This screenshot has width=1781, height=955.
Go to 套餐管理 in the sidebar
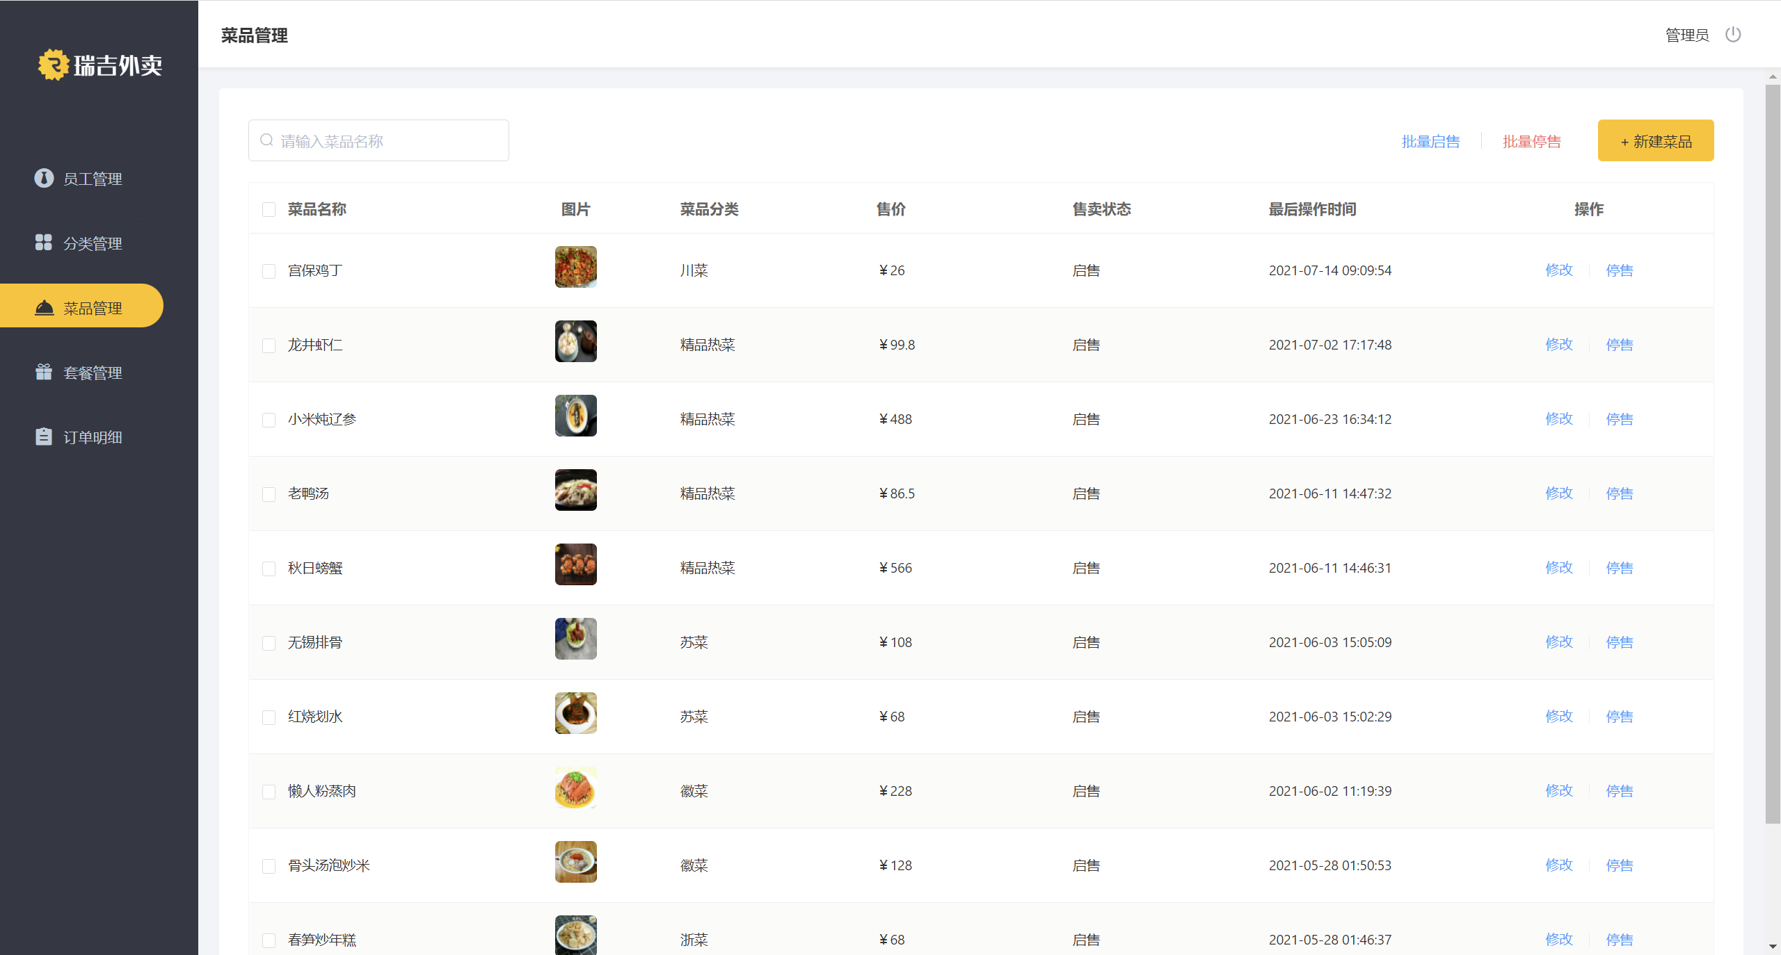tap(93, 373)
